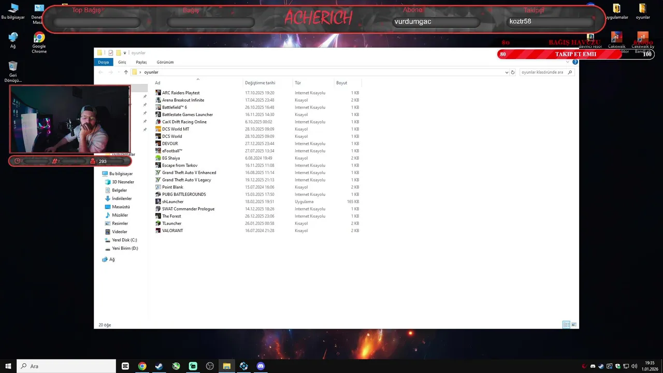Open Müzikler in navigation pane
This screenshot has height=373, width=663.
117,215
